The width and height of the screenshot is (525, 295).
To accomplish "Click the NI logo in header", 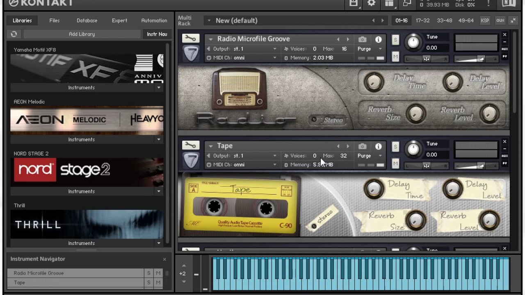I will (x=509, y=3).
